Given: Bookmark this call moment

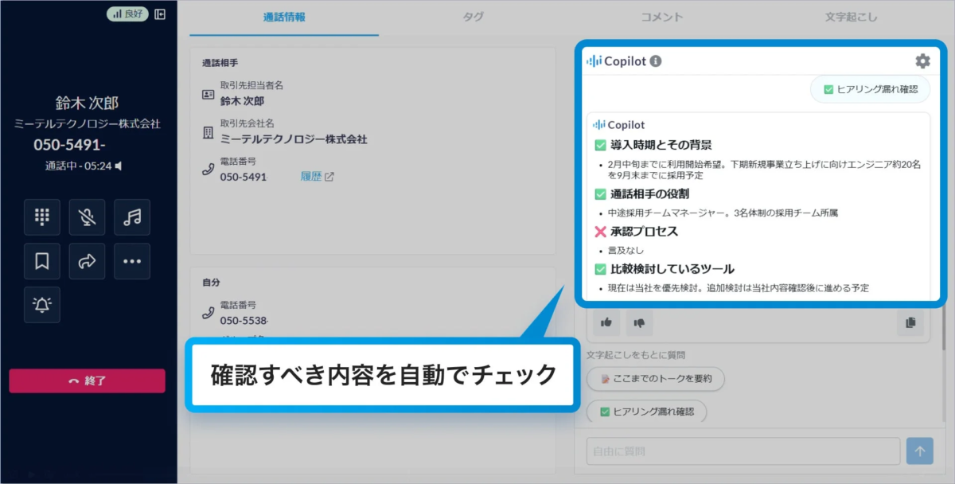Looking at the screenshot, I should (41, 261).
